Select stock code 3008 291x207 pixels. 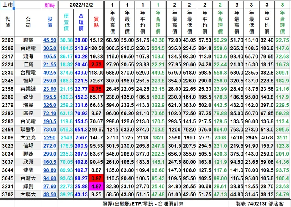[x=7, y=138]
